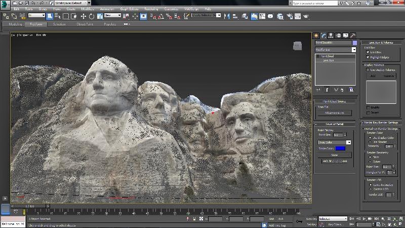Open the Modifier List dropdown
This screenshot has height=228, width=405.
click(x=335, y=49)
